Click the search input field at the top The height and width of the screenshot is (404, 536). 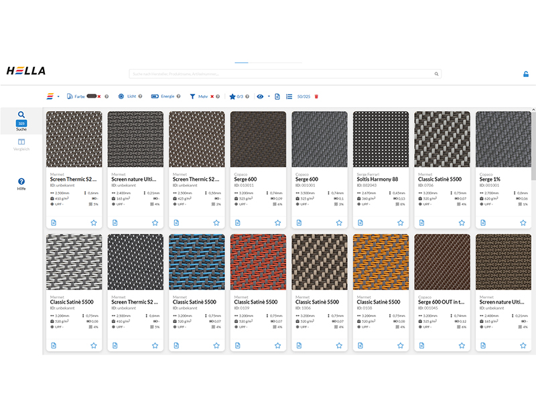[x=281, y=74]
